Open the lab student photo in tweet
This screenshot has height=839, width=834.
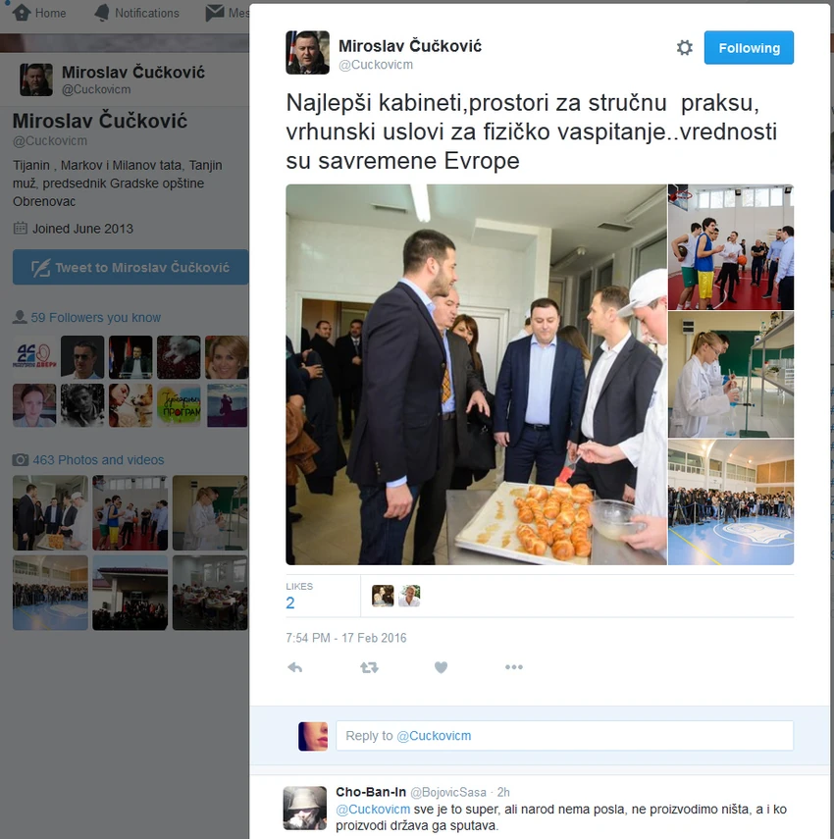point(731,375)
